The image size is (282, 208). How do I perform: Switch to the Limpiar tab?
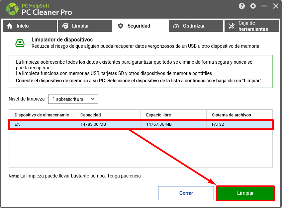coord(85,26)
